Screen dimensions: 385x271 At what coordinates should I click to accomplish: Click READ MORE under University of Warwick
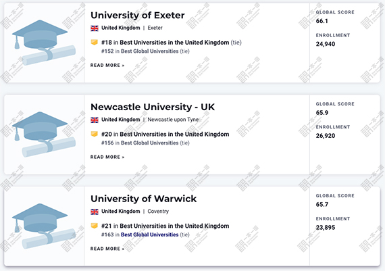(x=107, y=249)
